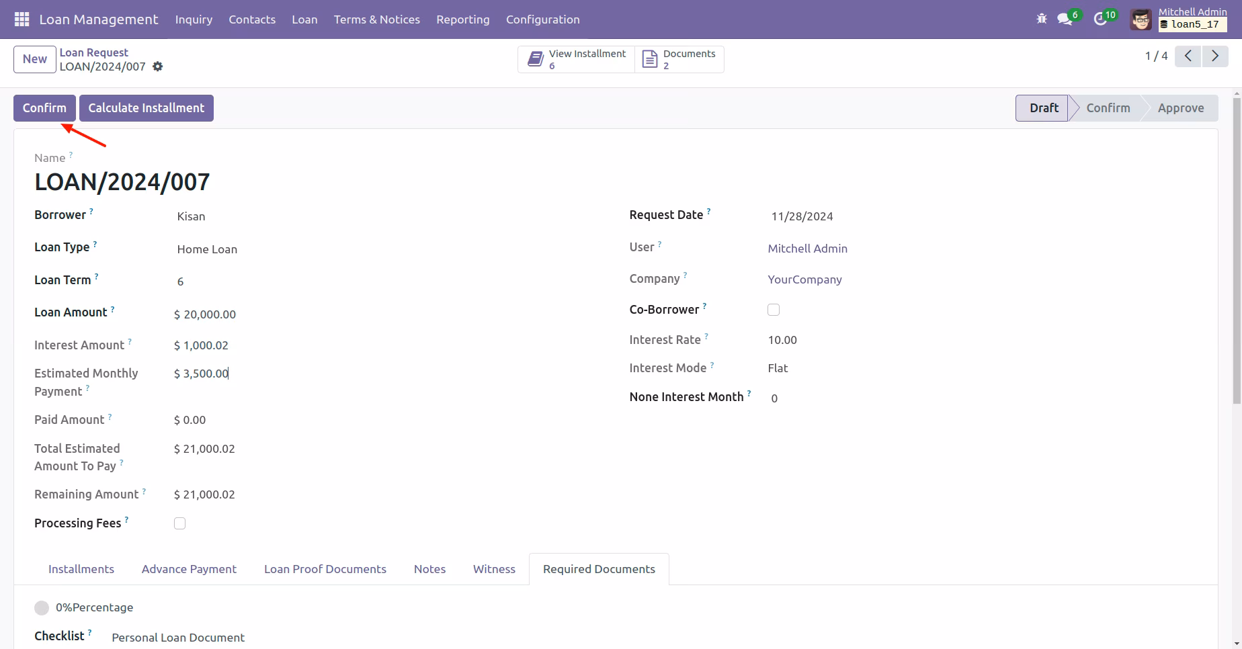Open the Terms & Notices menu
This screenshot has width=1242, height=649.
[x=377, y=19]
